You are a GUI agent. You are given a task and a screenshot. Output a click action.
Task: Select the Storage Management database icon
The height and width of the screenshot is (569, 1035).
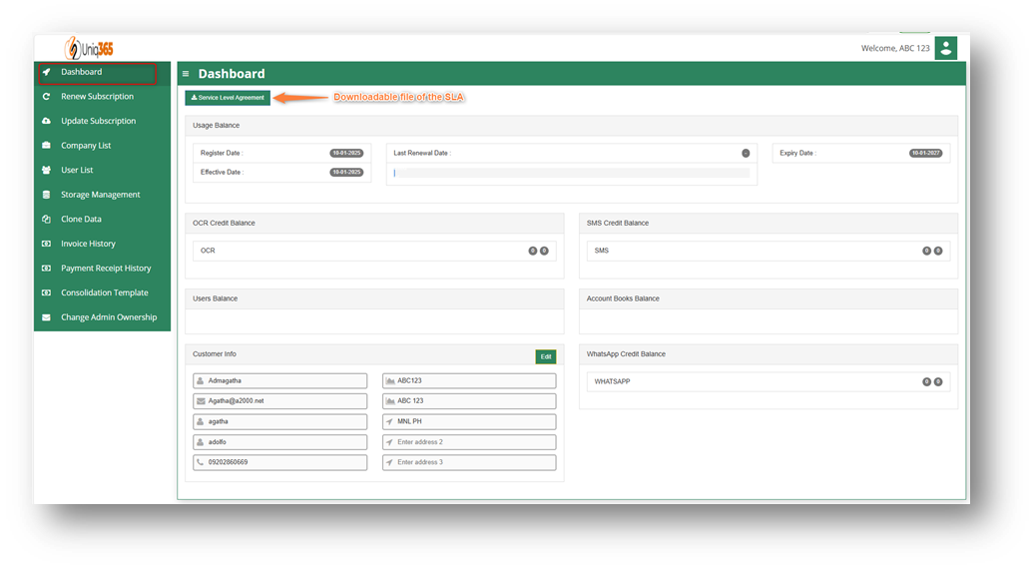click(46, 195)
